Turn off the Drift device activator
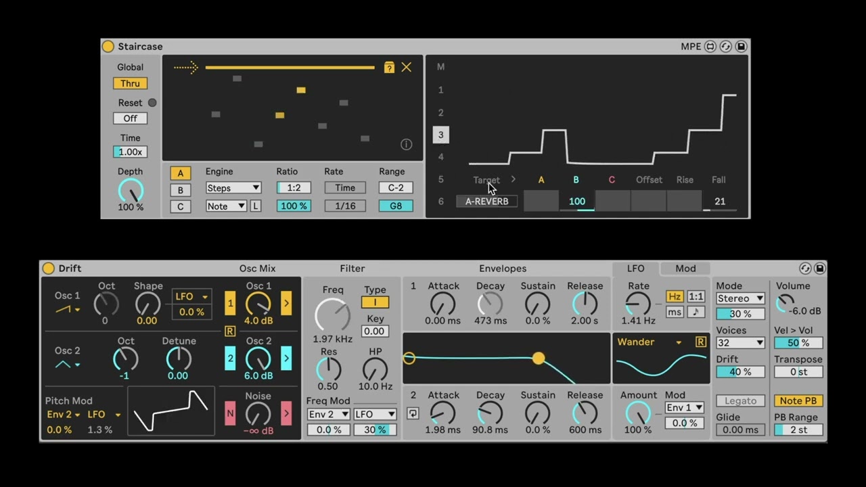The height and width of the screenshot is (487, 866). coord(48,269)
